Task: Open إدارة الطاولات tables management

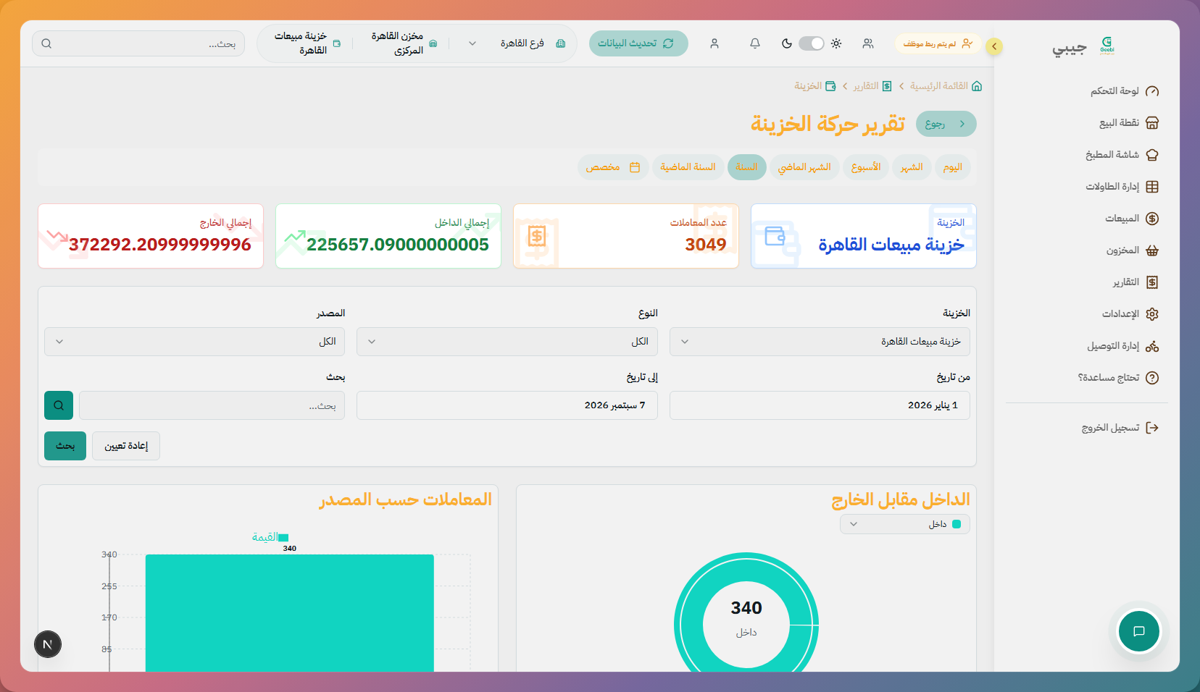Action: (1122, 187)
